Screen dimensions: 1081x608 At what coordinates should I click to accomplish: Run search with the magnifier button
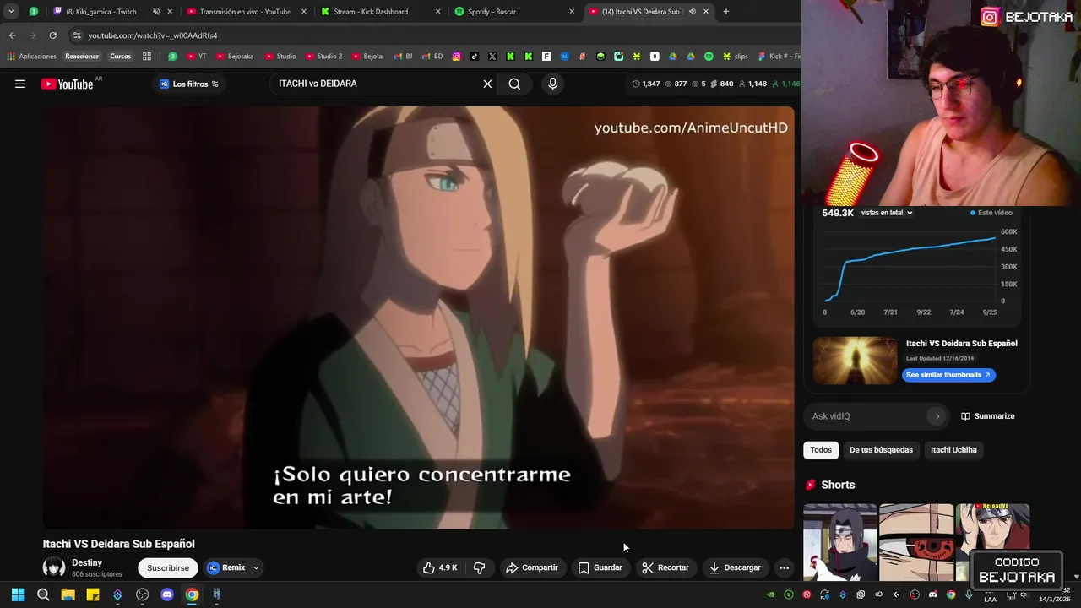(x=514, y=84)
